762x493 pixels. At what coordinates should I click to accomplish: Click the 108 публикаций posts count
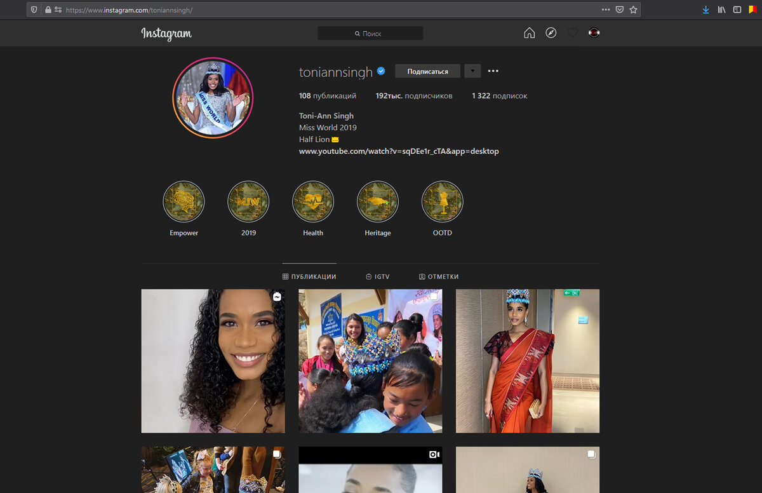(x=328, y=96)
